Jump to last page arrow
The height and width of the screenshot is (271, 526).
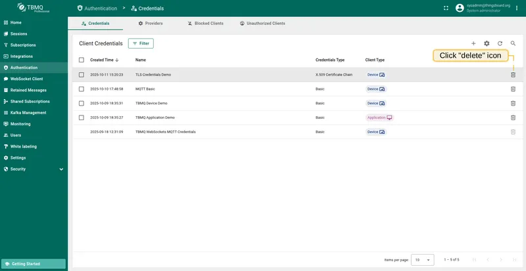pos(514,260)
